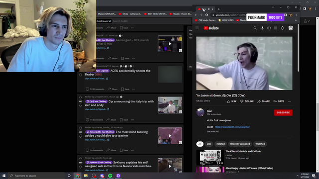This screenshot has width=319, height=179.
Task: Open The Killers video thumbnail
Action: click(210, 158)
